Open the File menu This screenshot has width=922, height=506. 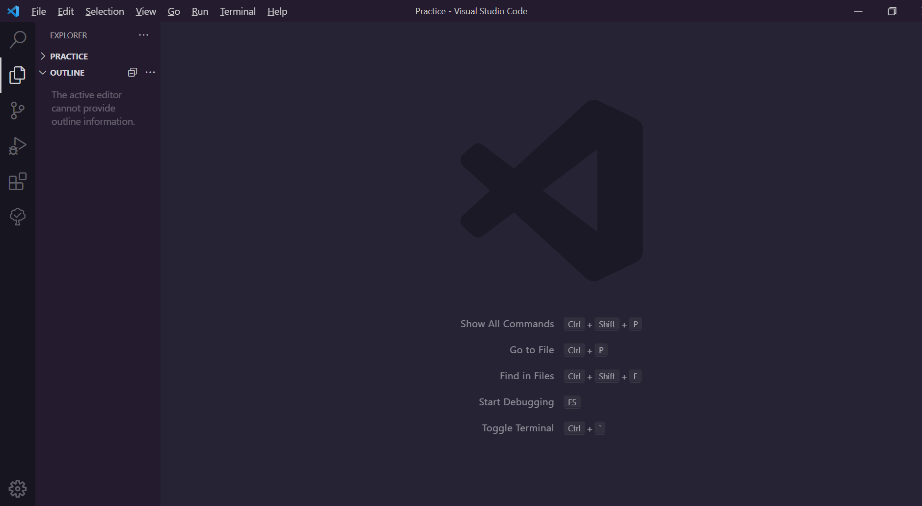[x=39, y=11]
